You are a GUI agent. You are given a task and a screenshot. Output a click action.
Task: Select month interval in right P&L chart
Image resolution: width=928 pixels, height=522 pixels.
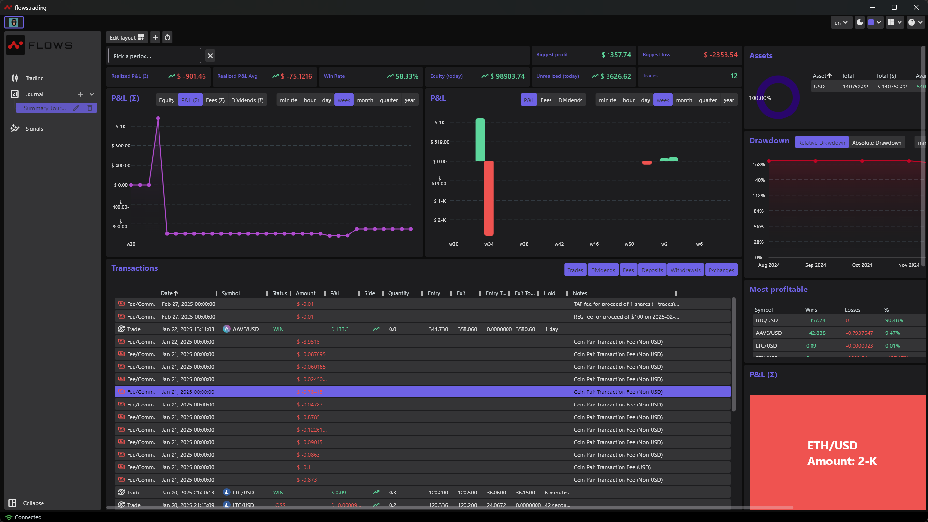pyautogui.click(x=684, y=100)
